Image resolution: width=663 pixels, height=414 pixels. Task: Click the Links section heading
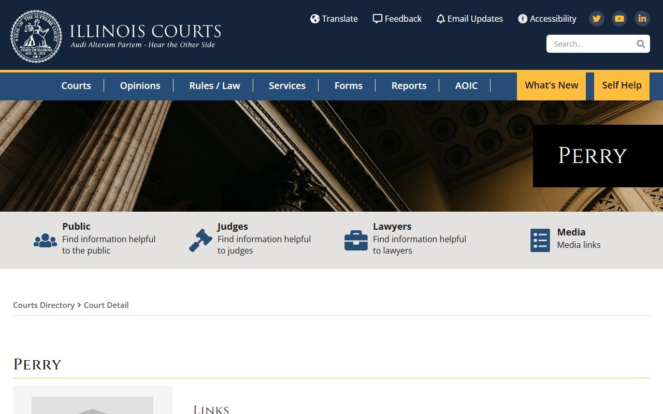tap(211, 409)
